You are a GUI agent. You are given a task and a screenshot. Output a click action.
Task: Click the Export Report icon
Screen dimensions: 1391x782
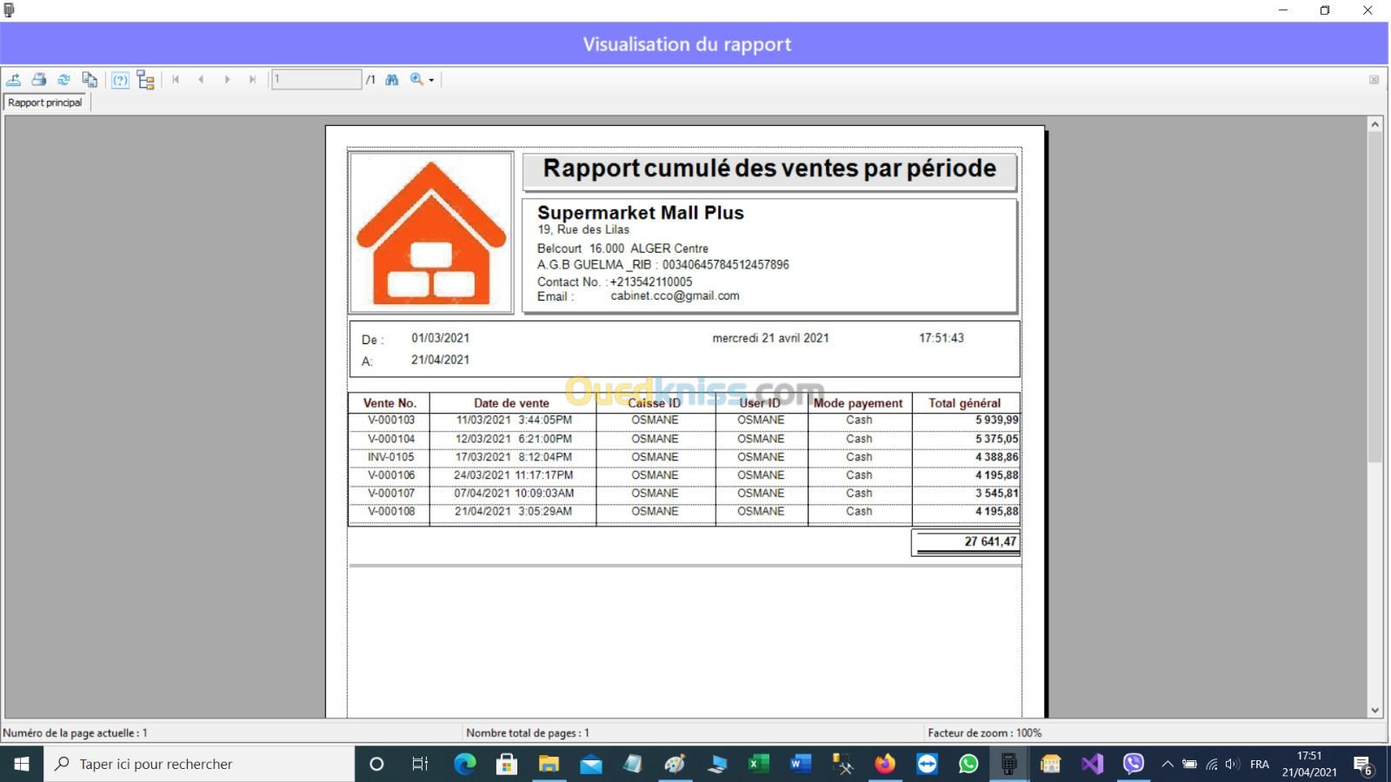pyautogui.click(x=14, y=80)
